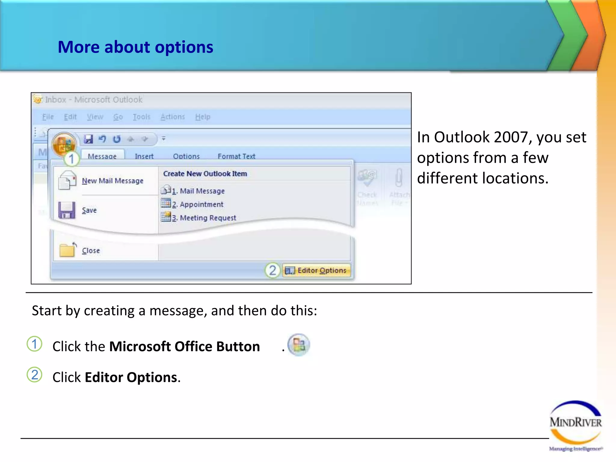Click the Redo icon in Quick Access Toolbar
Image resolution: width=616 pixels, height=462 pixels.
tap(116, 139)
